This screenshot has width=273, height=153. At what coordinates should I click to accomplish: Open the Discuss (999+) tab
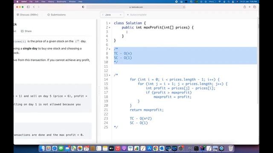[27, 15]
